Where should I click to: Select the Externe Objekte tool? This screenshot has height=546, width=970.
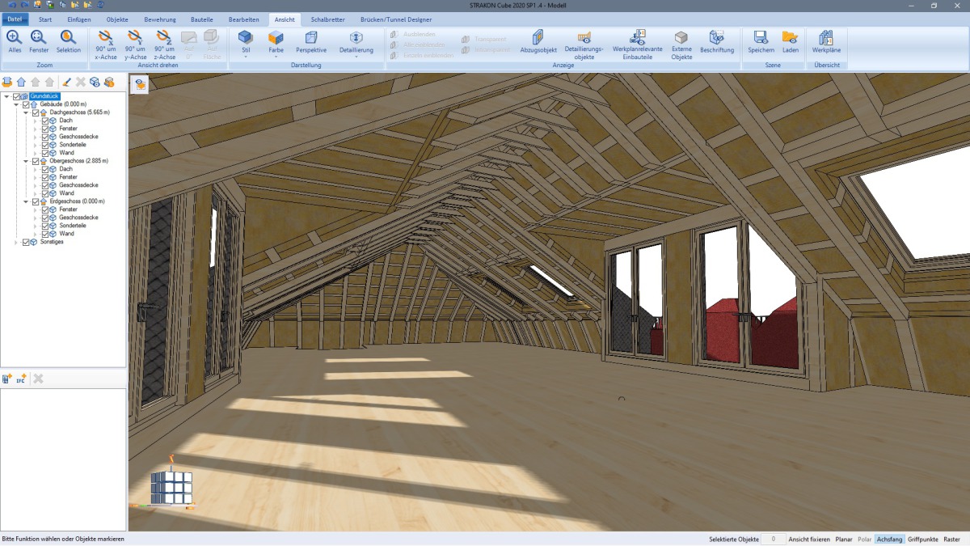pos(681,42)
